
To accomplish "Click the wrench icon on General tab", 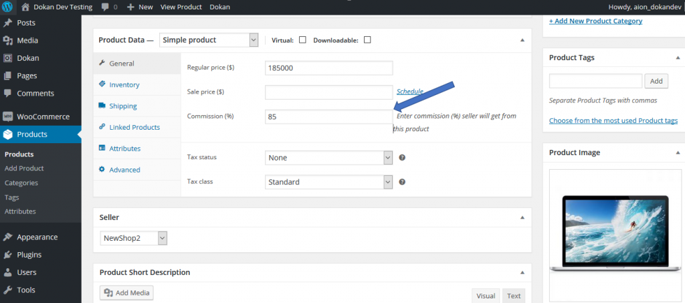I will click(102, 63).
